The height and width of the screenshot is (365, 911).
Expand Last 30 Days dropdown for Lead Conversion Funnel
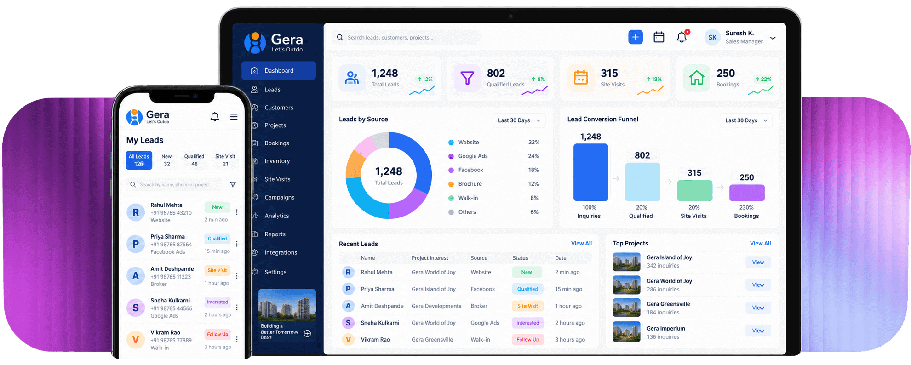click(x=746, y=120)
